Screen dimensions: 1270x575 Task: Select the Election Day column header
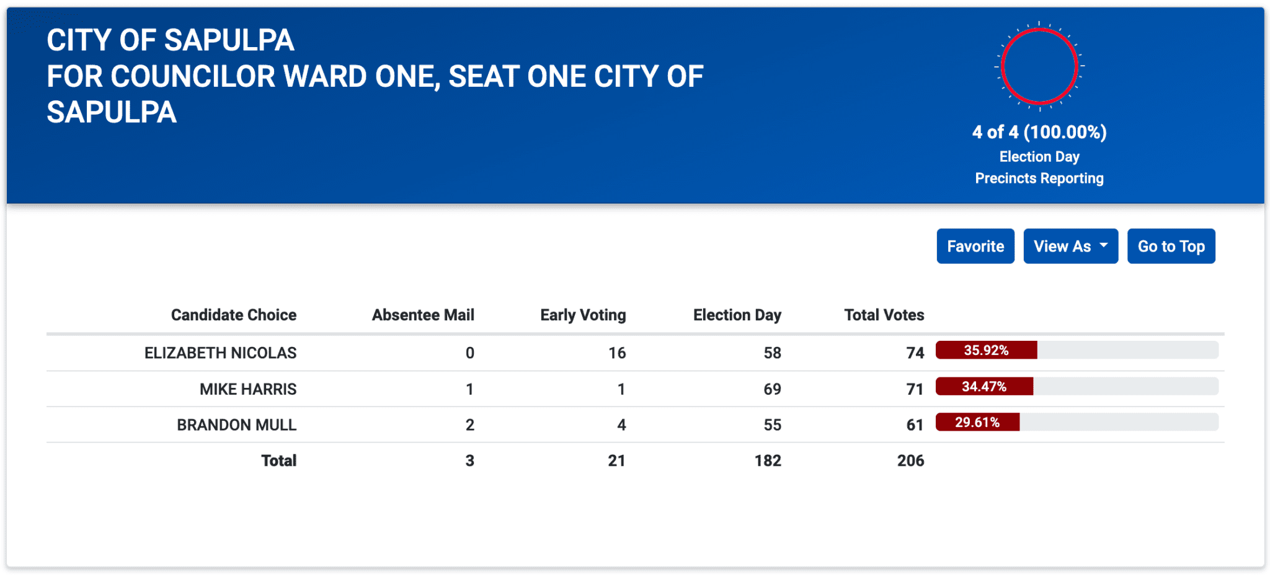click(x=737, y=315)
